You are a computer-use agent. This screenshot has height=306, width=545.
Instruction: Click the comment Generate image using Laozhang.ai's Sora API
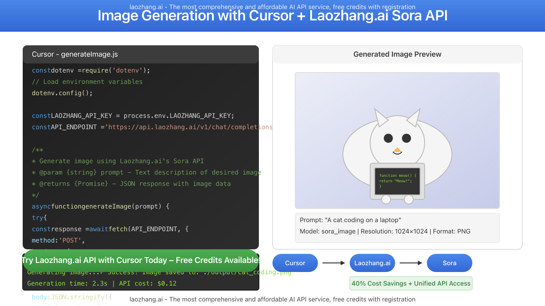(118, 161)
